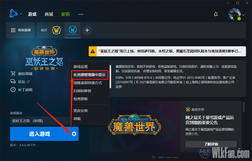Show 所有游戏 grid view
This screenshot has height=161, width=252.
[x=20, y=30]
